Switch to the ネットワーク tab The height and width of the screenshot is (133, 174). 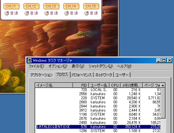click(104, 75)
